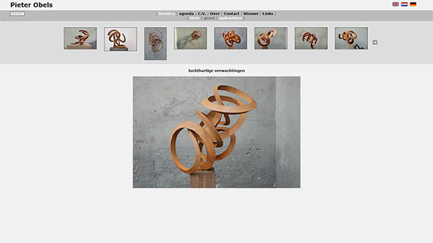Click the Pieter Obels site title
The width and height of the screenshot is (433, 243).
[x=31, y=5]
